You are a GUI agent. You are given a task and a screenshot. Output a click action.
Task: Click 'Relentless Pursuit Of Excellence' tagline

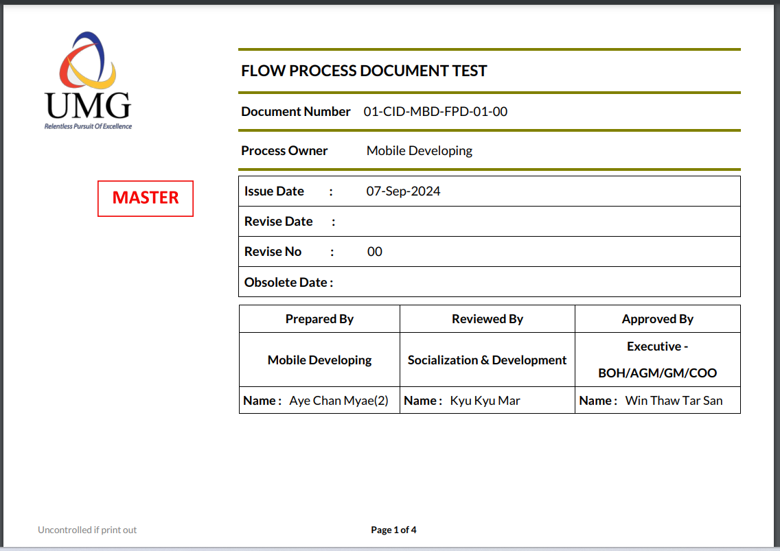88,126
